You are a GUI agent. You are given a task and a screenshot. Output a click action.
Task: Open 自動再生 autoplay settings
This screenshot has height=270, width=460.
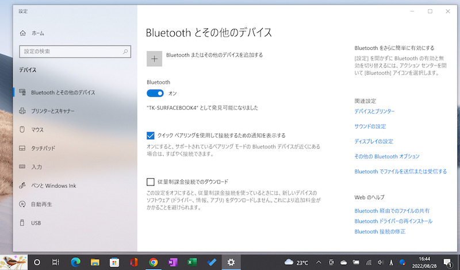(42, 204)
